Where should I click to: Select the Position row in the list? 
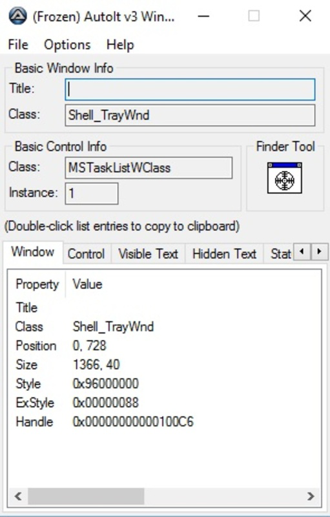pyautogui.click(x=164, y=346)
